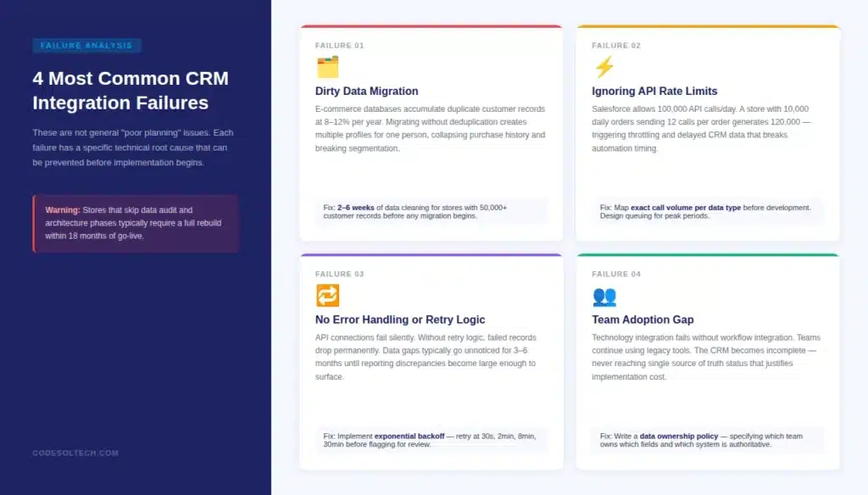Image resolution: width=868 pixels, height=495 pixels.
Task: Click the orange repeat arrows icon for Failure 03
Action: pyautogui.click(x=327, y=296)
